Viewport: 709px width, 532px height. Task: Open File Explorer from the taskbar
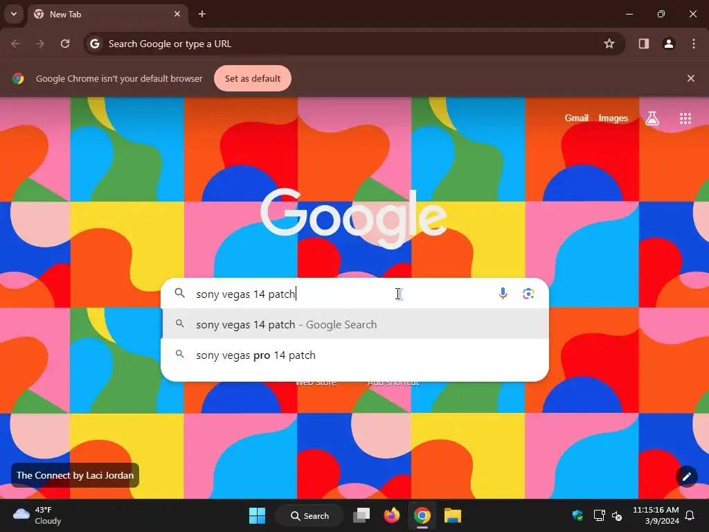[452, 515]
